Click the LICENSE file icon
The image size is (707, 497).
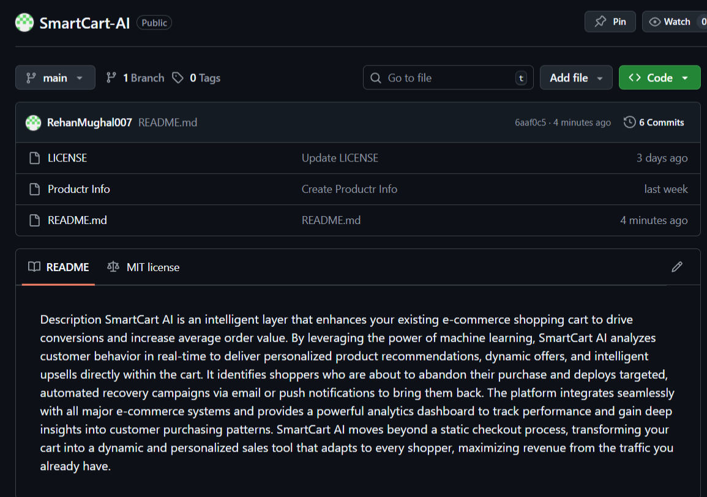pyautogui.click(x=35, y=158)
